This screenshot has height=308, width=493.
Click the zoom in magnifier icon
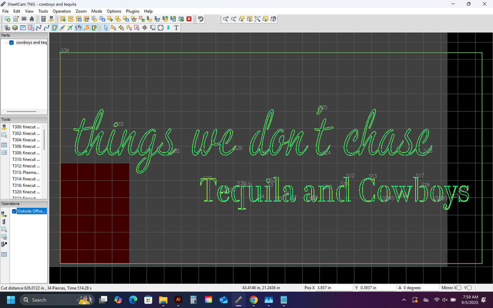[x=226, y=19]
